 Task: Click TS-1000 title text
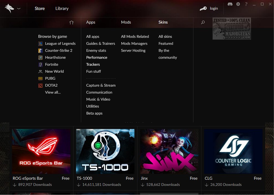pos(84,178)
